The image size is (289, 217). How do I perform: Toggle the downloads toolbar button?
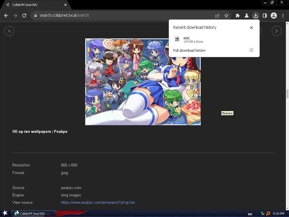[256, 16]
